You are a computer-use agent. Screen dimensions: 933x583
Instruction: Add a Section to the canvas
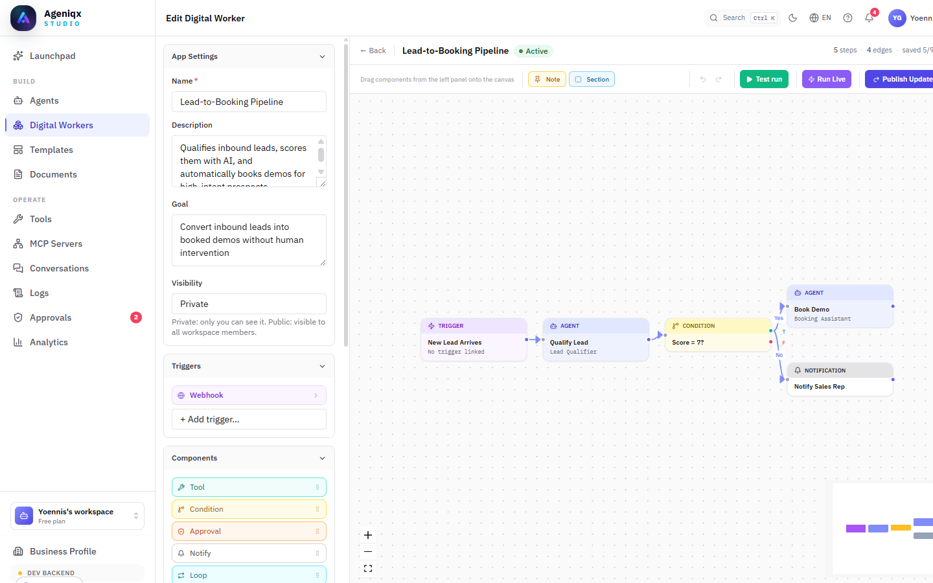(x=592, y=79)
